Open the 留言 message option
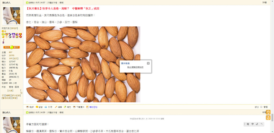274x133 pixels. pos(39,107)
